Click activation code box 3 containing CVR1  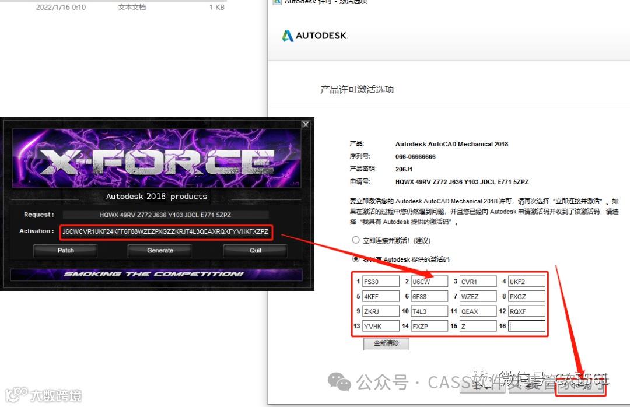tap(478, 282)
